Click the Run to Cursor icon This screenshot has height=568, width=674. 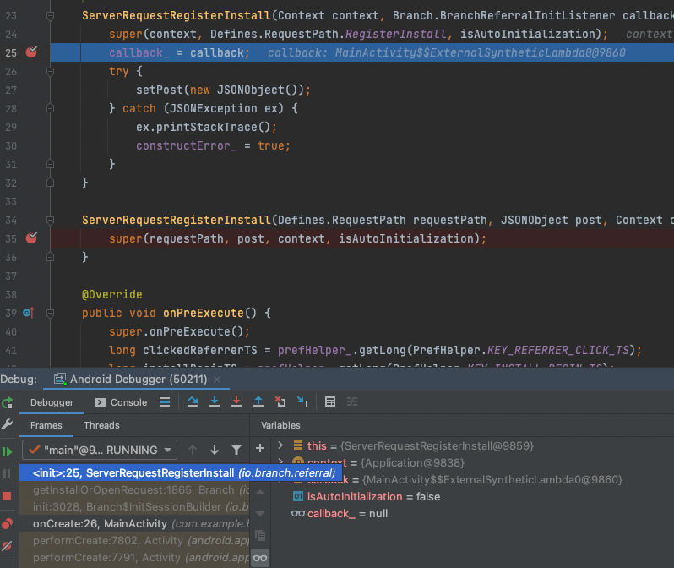click(302, 401)
